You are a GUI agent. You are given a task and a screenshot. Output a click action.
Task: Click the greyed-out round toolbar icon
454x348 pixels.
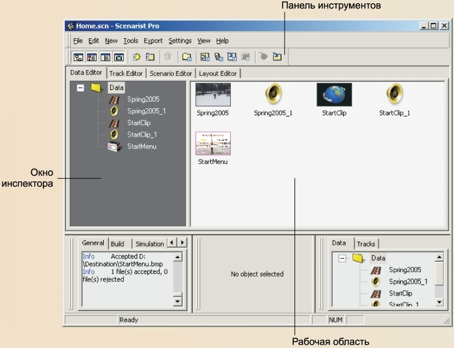pyautogui.click(x=168, y=57)
